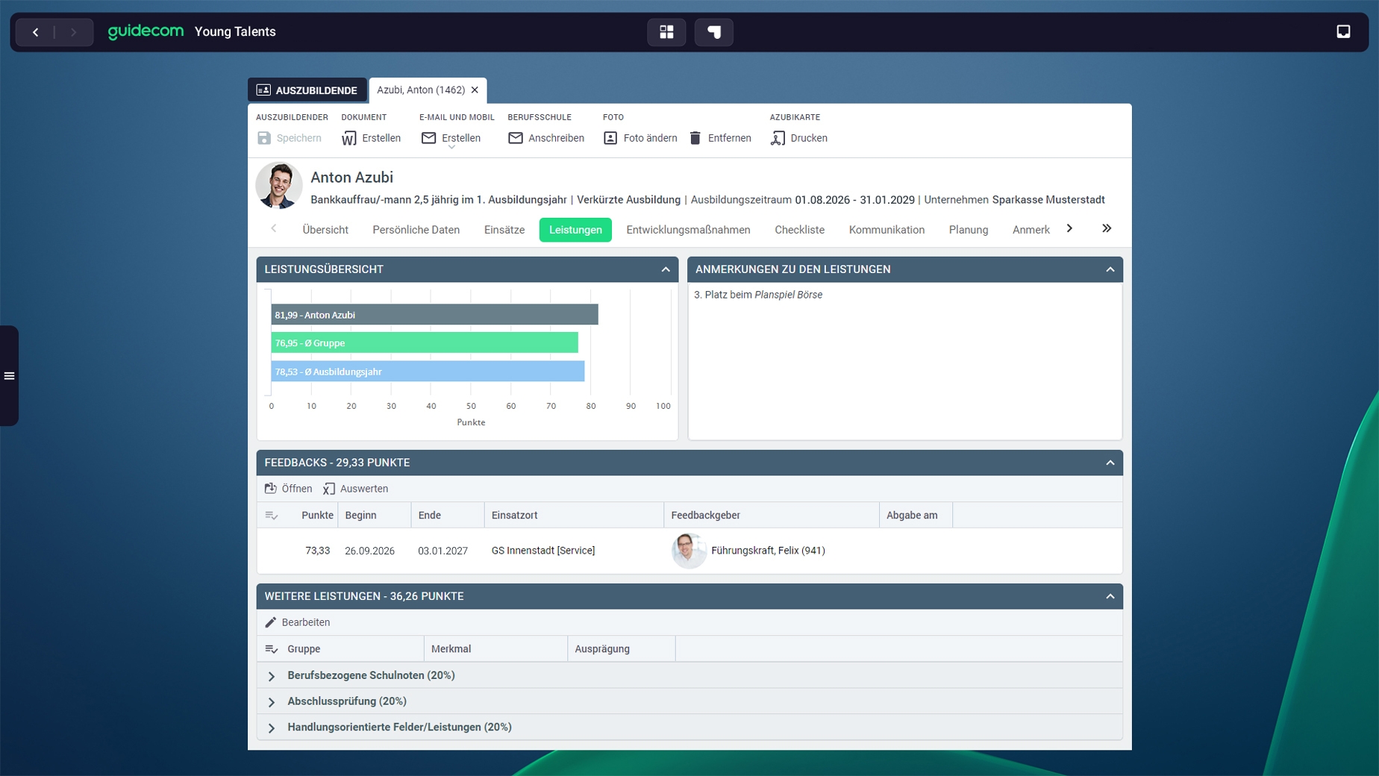The height and width of the screenshot is (776, 1379).
Task: Edit further achievements with Bearbeiten
Action: pyautogui.click(x=297, y=622)
